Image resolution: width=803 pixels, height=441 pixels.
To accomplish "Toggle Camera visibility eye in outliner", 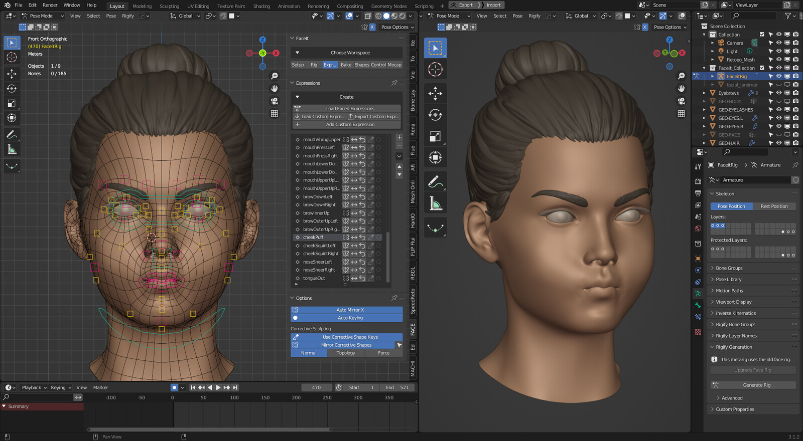I will pyautogui.click(x=779, y=43).
